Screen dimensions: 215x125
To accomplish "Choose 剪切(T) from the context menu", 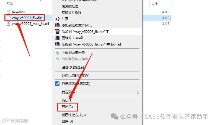I will (x=67, y=100).
